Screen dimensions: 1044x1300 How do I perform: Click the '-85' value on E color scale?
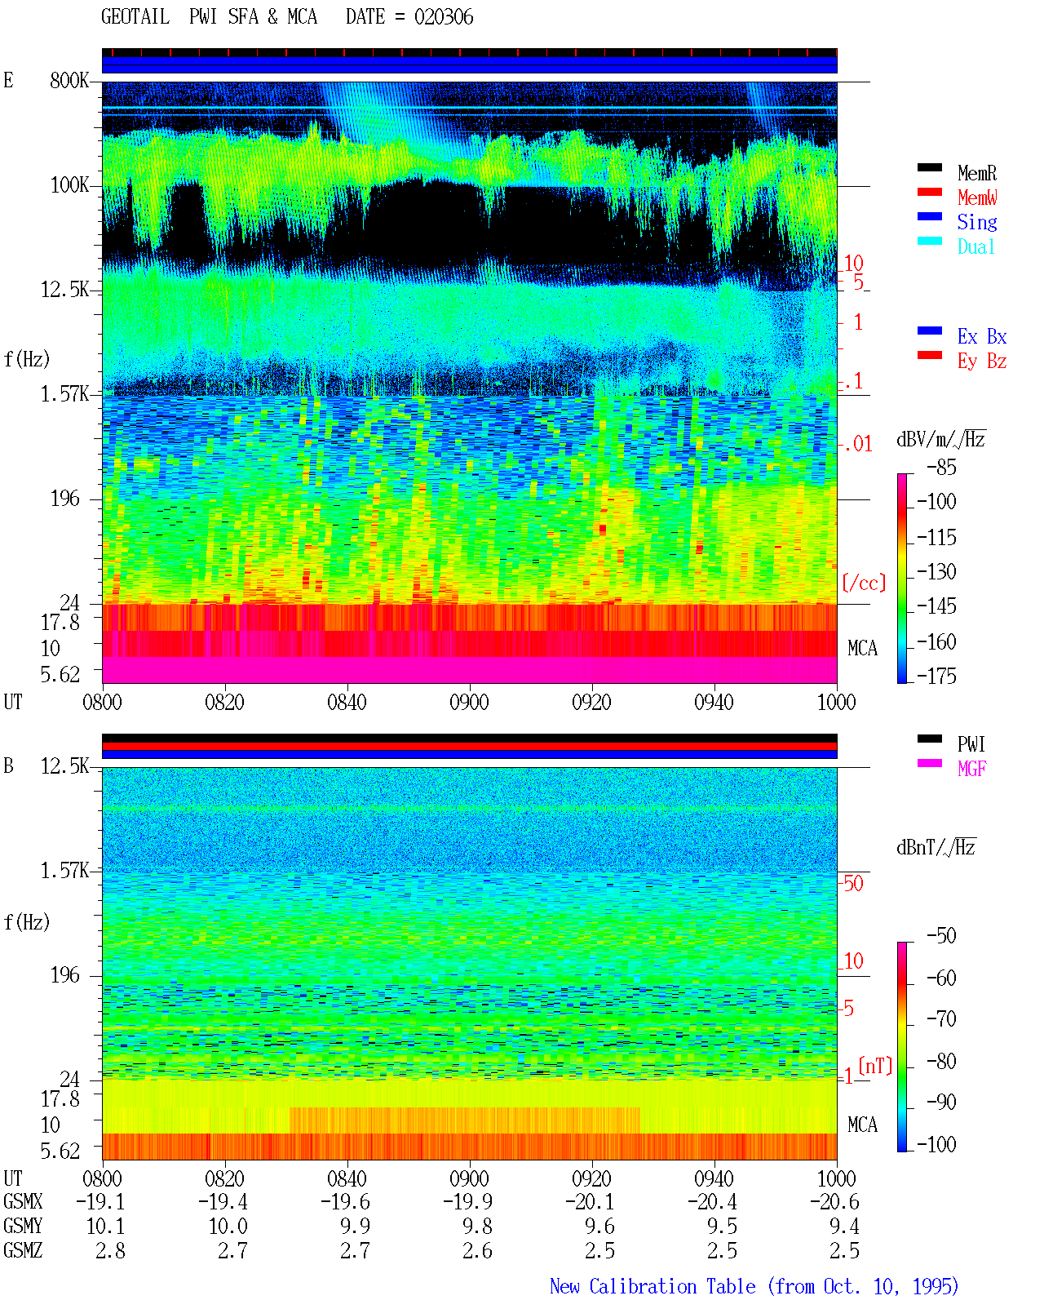coord(941,468)
